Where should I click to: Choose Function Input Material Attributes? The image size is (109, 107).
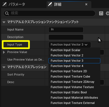point(74,98)
